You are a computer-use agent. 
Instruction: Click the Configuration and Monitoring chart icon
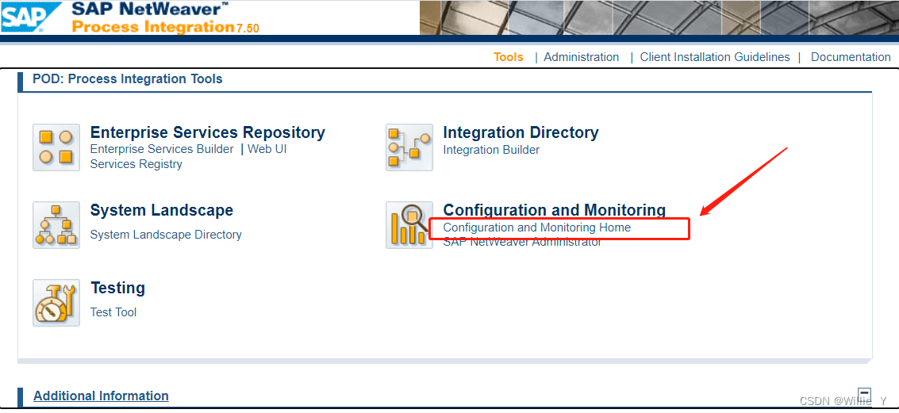click(409, 225)
